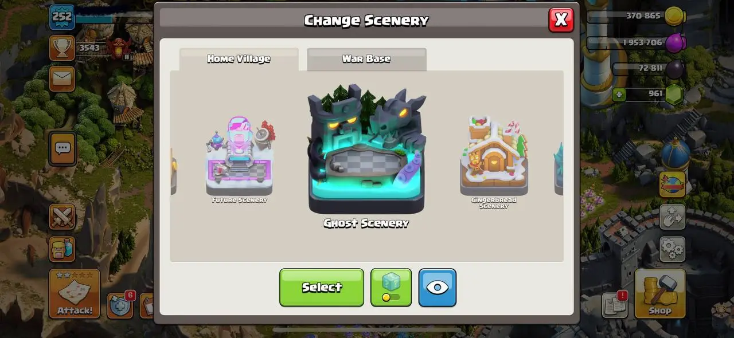Screen dimensions: 734x338
Task: Tap the trophy count icon
Action: tap(62, 48)
